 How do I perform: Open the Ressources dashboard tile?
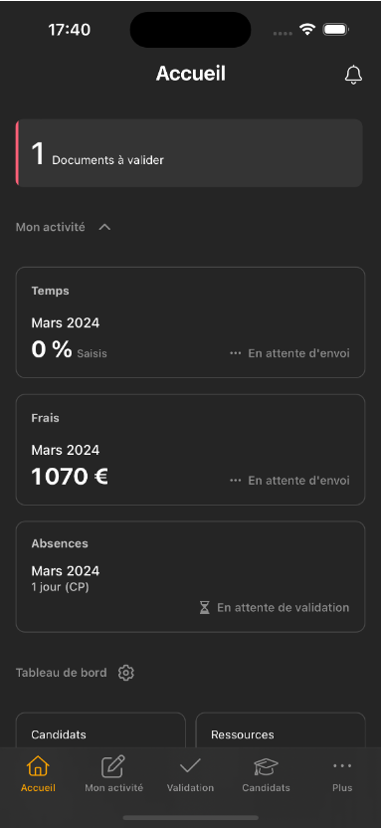[x=281, y=730]
